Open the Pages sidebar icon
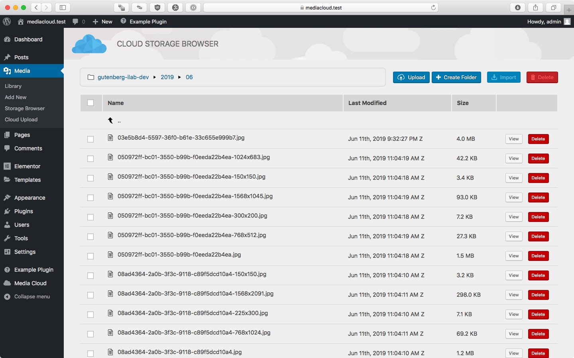Image resolution: width=574 pixels, height=358 pixels. click(7, 135)
